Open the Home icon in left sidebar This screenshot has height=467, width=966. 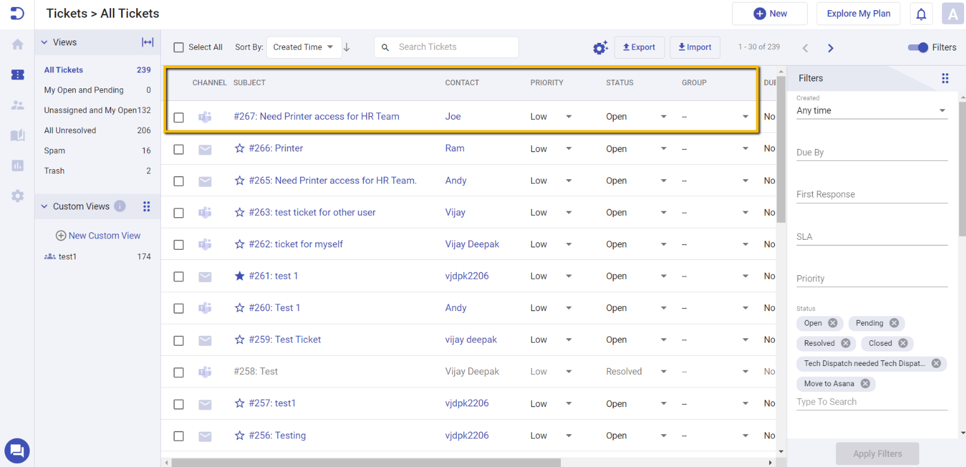click(x=17, y=44)
